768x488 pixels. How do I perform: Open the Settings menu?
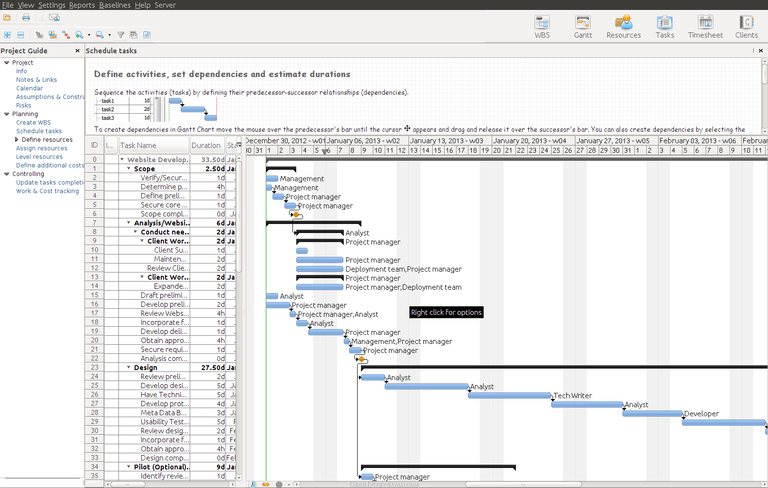[52, 5]
